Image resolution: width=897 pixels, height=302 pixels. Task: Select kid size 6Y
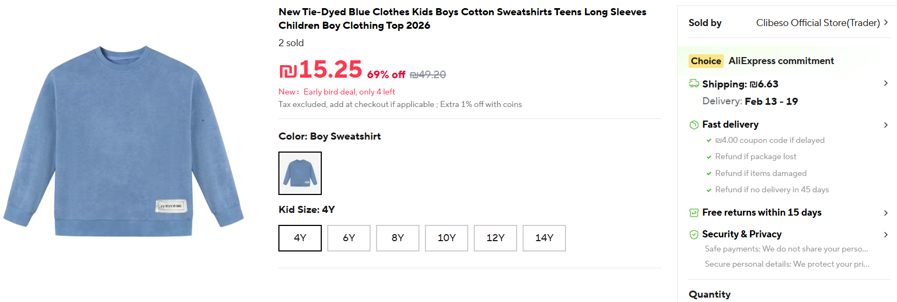(x=349, y=238)
